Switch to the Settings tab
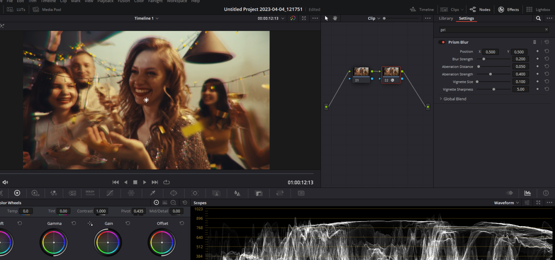Screen dimensions: 555x260 [x=466, y=18]
